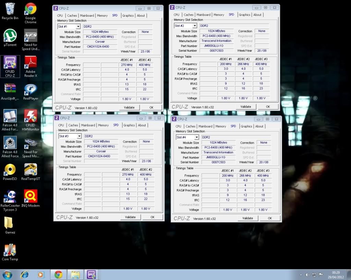The width and height of the screenshot is (351, 280).
Task: Switch to the CPU tab in the Slot #1 window
Action: click(60, 16)
